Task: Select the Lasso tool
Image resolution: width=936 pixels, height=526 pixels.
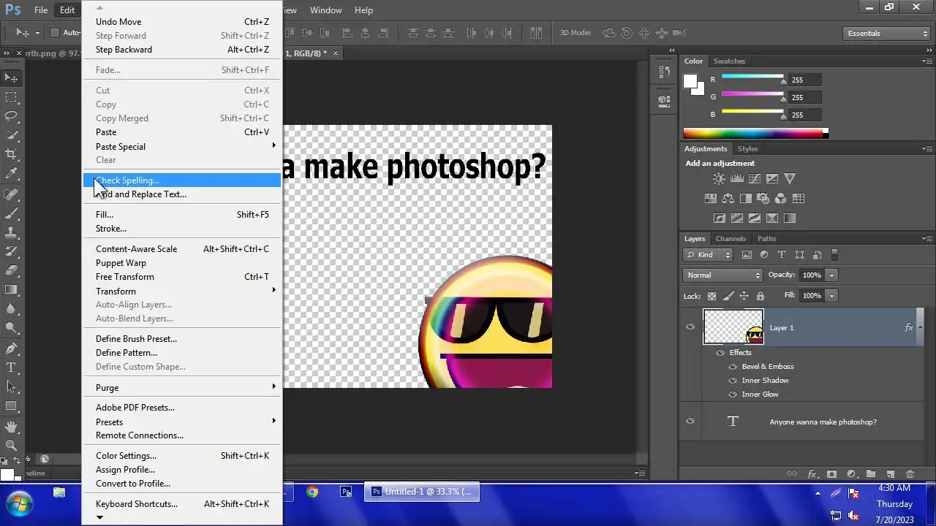Action: pyautogui.click(x=11, y=115)
